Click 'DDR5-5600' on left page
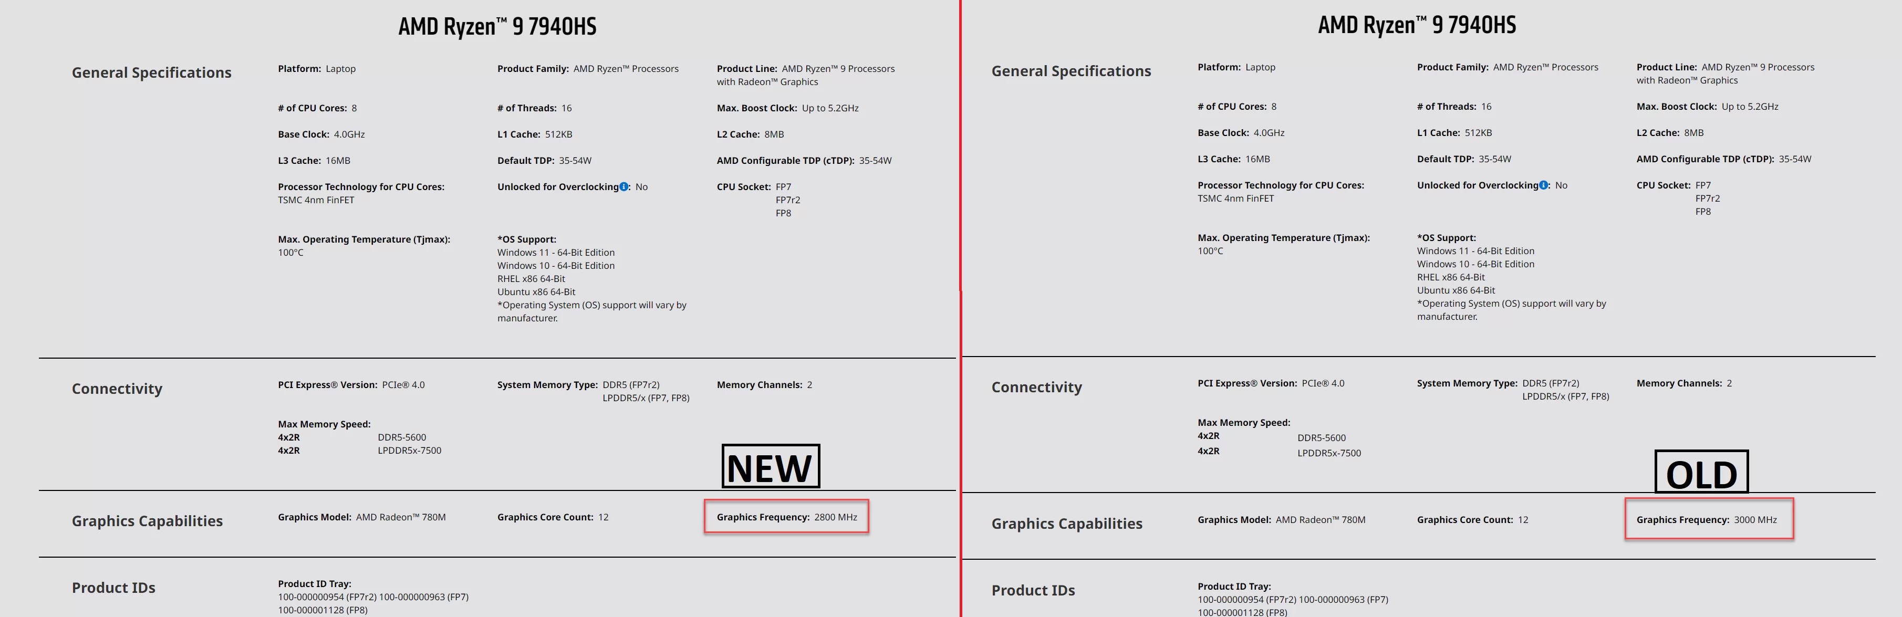 402,437
